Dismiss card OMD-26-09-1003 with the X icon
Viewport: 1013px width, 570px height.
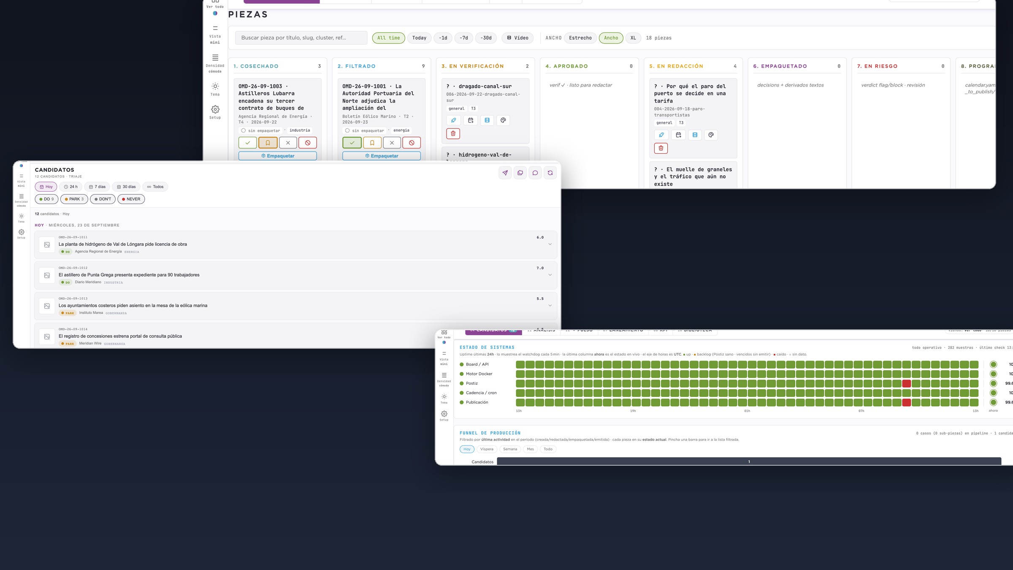(288, 143)
